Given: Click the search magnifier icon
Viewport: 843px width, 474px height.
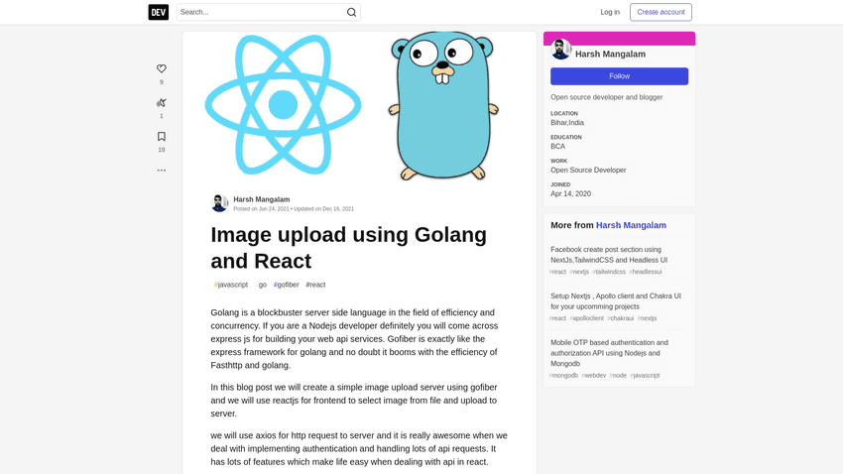Looking at the screenshot, I should click(x=351, y=12).
